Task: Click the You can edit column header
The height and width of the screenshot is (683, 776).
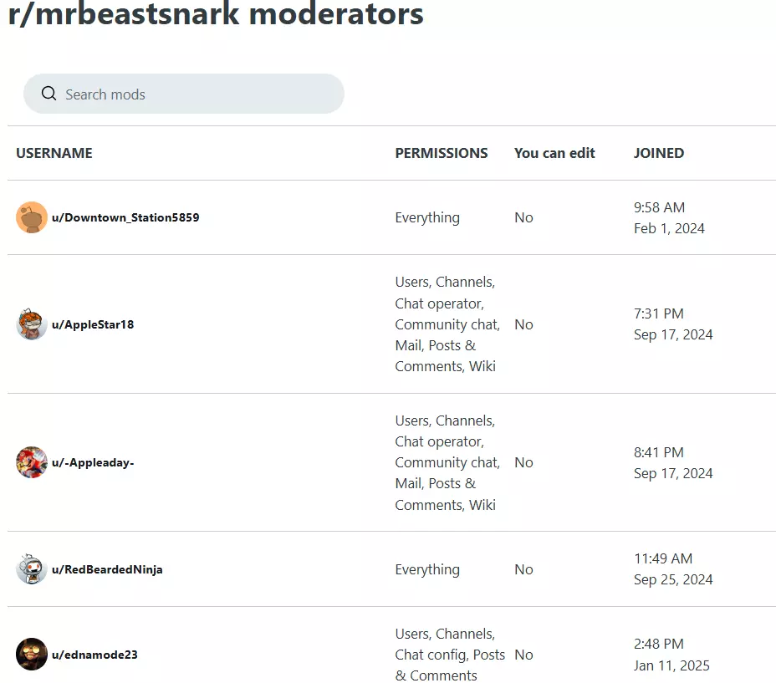Action: (554, 153)
